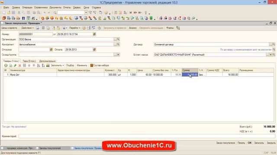The width and height of the screenshot is (277, 155).
Task: Select the Мука 2кг cell in goods table
Action: click(x=33, y=74)
